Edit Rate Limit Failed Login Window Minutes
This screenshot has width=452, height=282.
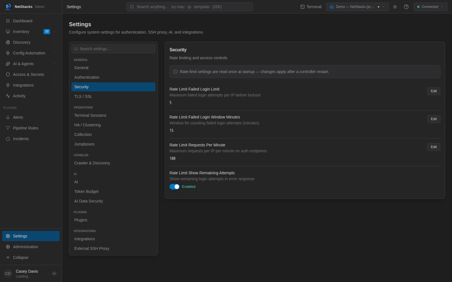coord(434,119)
